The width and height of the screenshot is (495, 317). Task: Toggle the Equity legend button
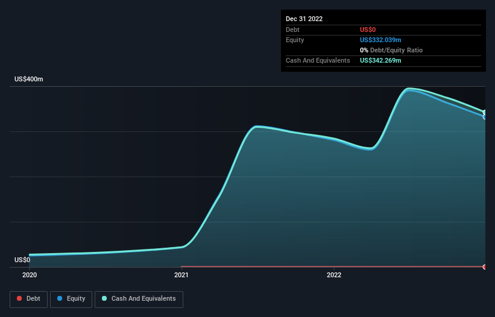71,299
